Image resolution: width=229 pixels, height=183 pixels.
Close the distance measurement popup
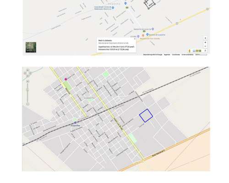pos(135,39)
